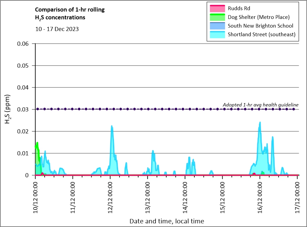Click the chart title 'Comparison of 1-hr rolling'

(70, 10)
